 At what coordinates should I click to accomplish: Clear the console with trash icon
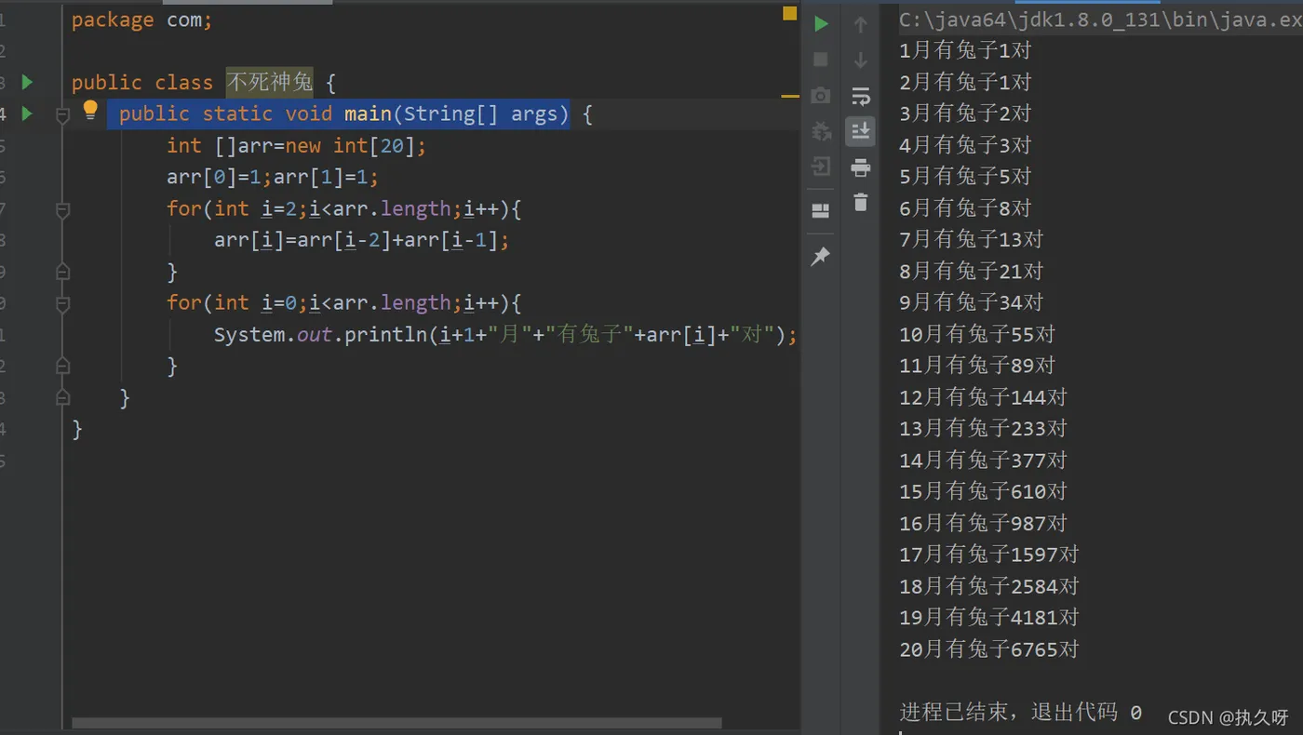point(860,202)
